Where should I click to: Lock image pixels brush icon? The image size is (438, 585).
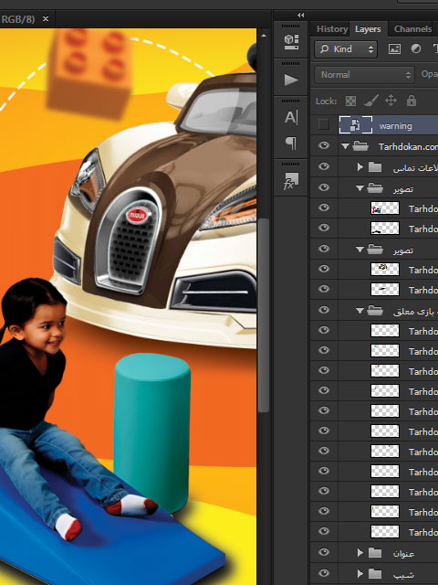(371, 101)
